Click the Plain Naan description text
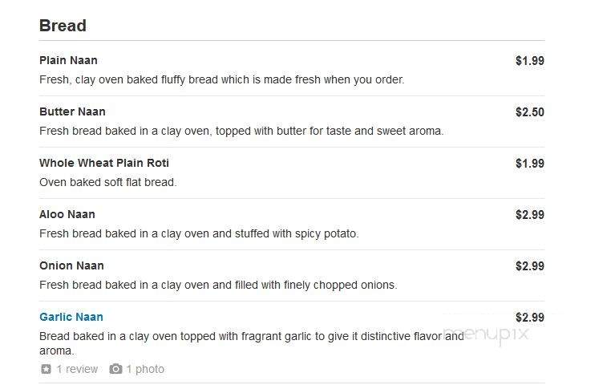This screenshot has height=389, width=615. (221, 79)
